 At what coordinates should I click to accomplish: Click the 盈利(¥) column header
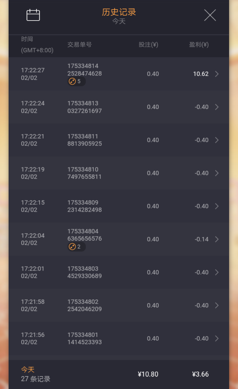pos(199,45)
